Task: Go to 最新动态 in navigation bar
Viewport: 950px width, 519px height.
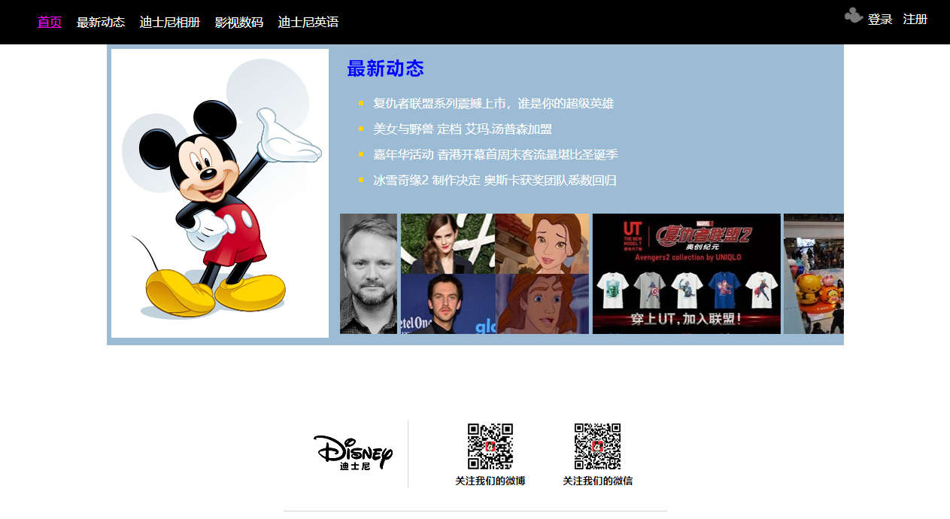Action: pyautogui.click(x=101, y=22)
